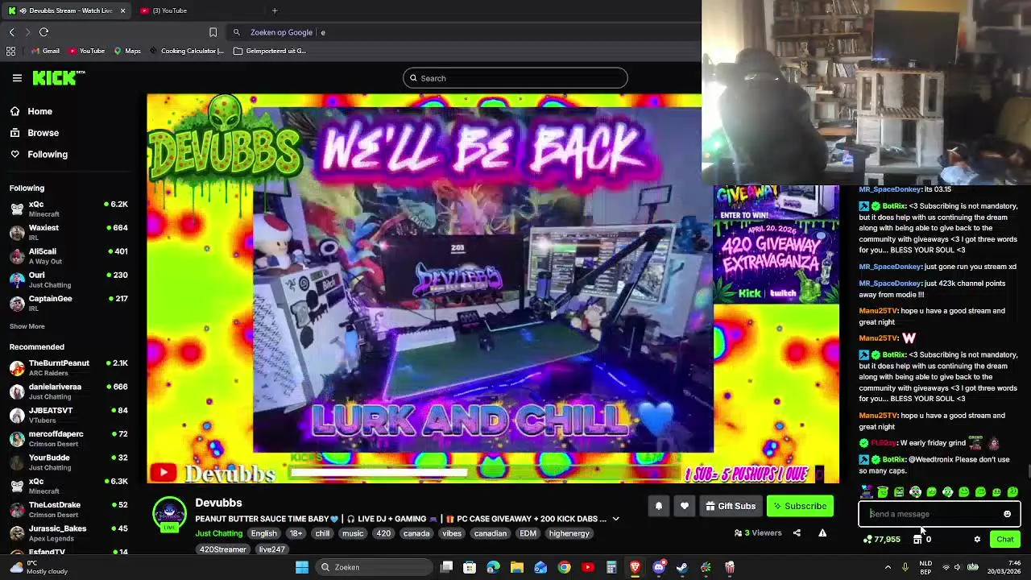Select the music tag
1031x580 pixels.
click(353, 533)
